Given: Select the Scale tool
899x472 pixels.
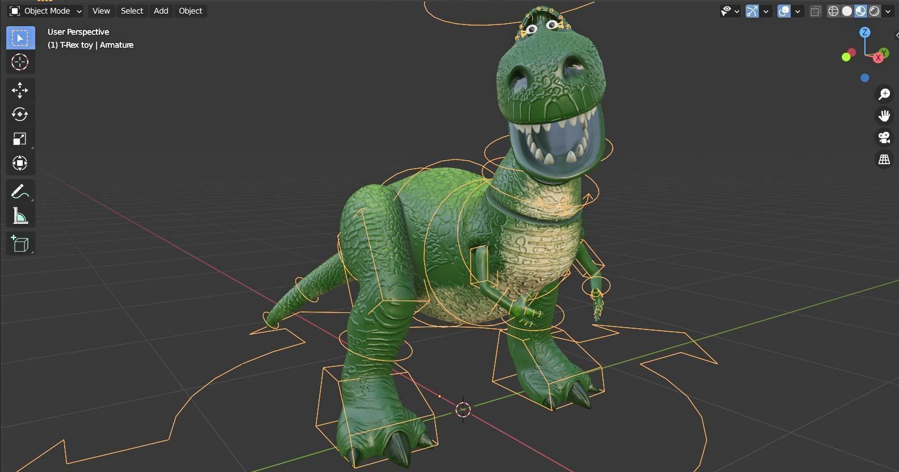Looking at the screenshot, I should [20, 139].
